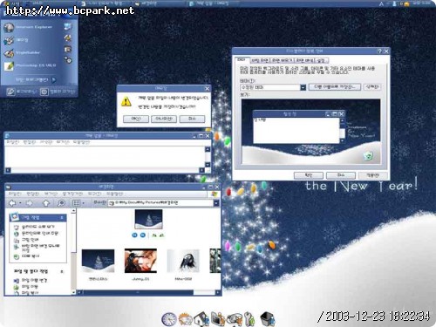Expand All Programs arrow in start menu
436x327 pixels.
tap(54, 79)
